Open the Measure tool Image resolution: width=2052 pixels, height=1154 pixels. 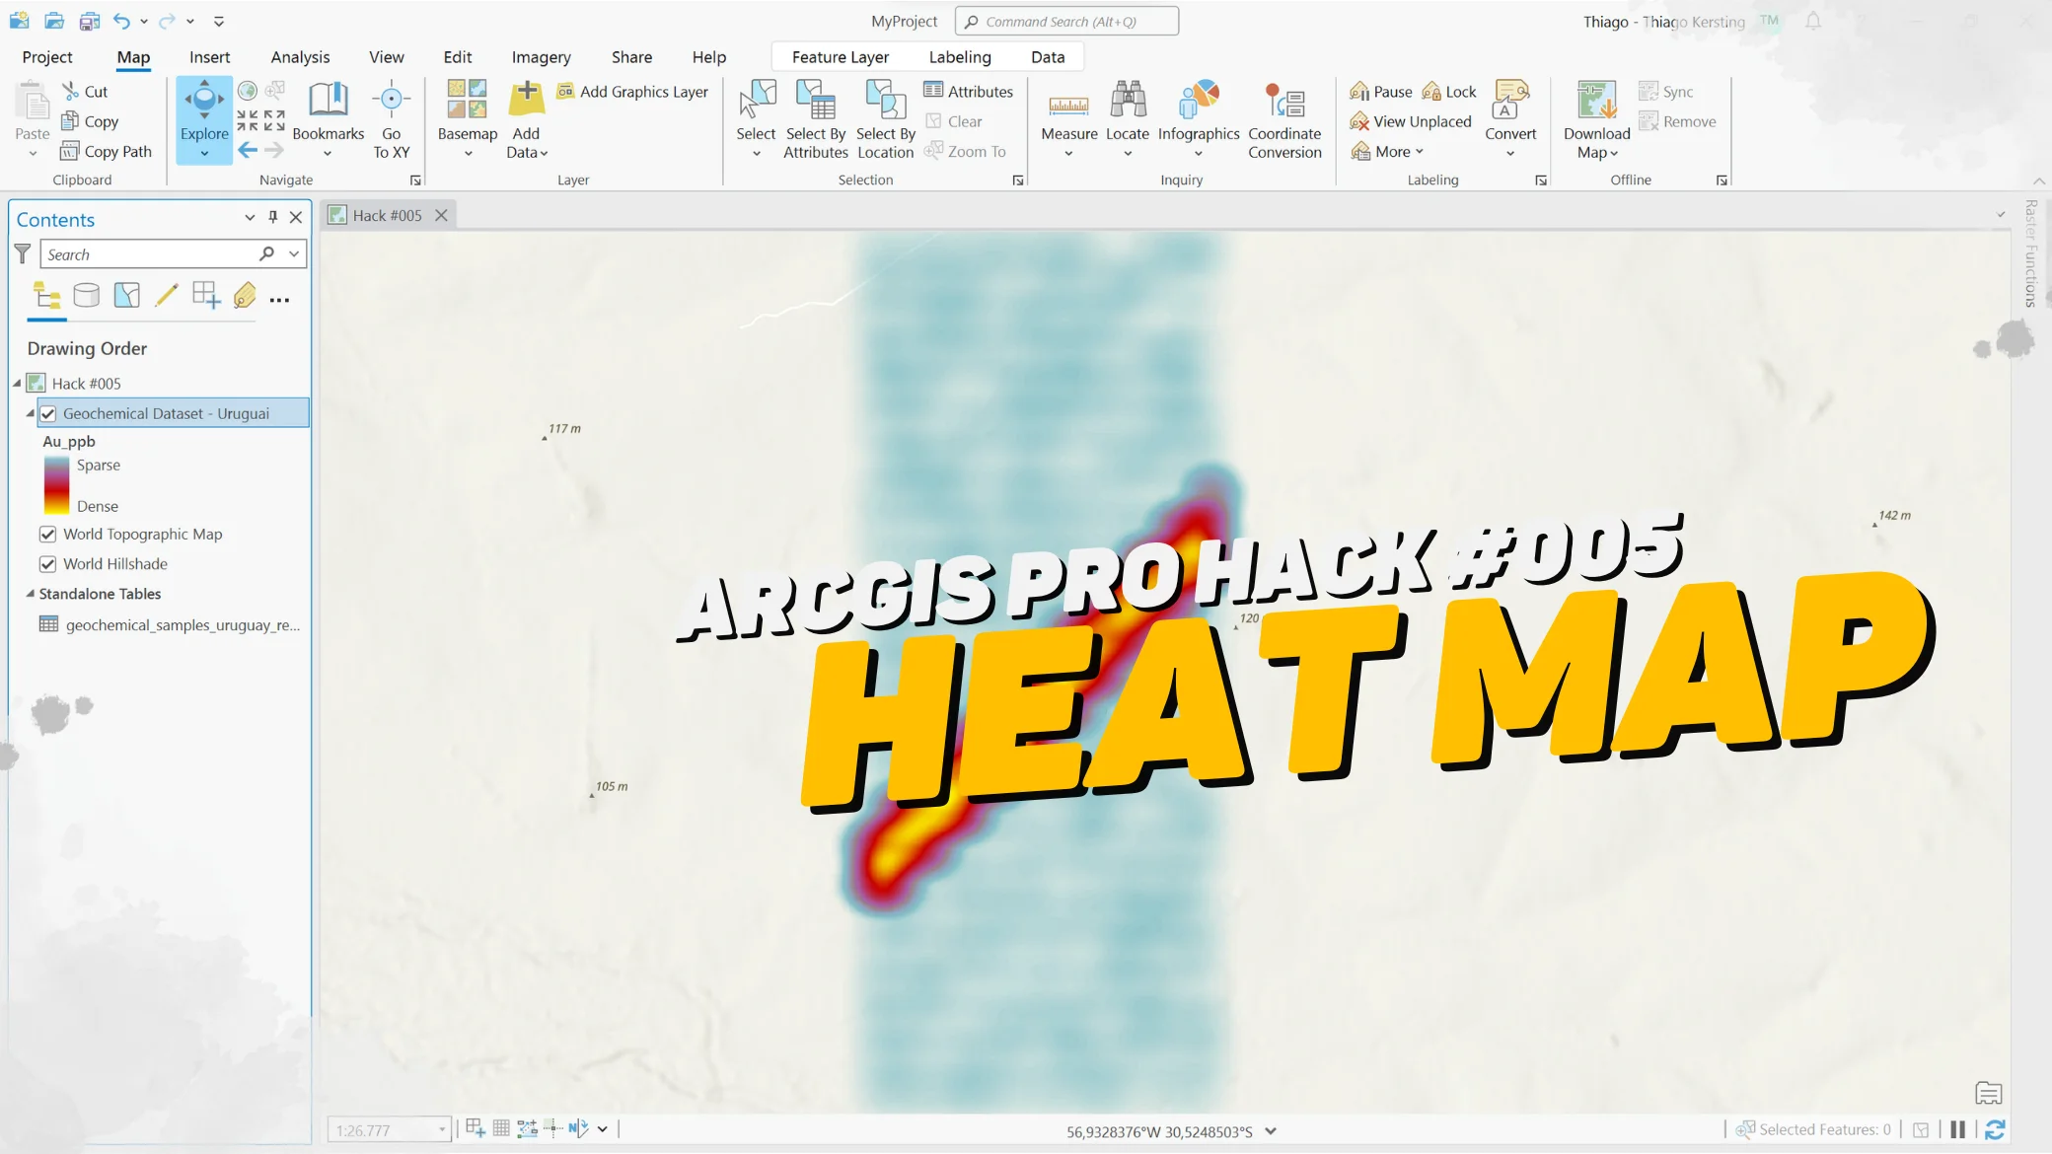click(1069, 118)
